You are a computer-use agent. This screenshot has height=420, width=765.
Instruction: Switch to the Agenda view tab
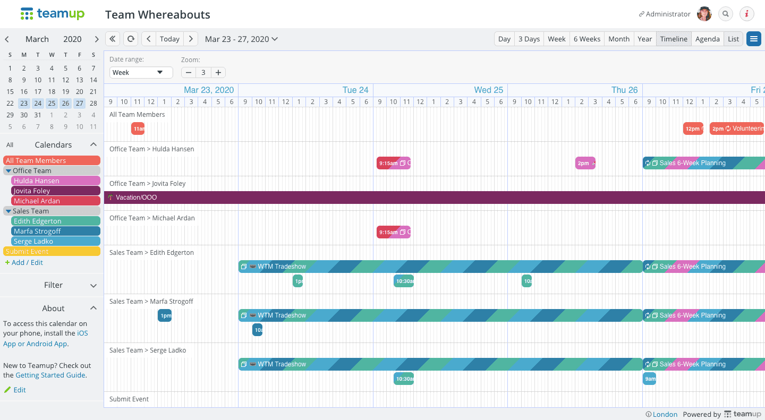707,39
